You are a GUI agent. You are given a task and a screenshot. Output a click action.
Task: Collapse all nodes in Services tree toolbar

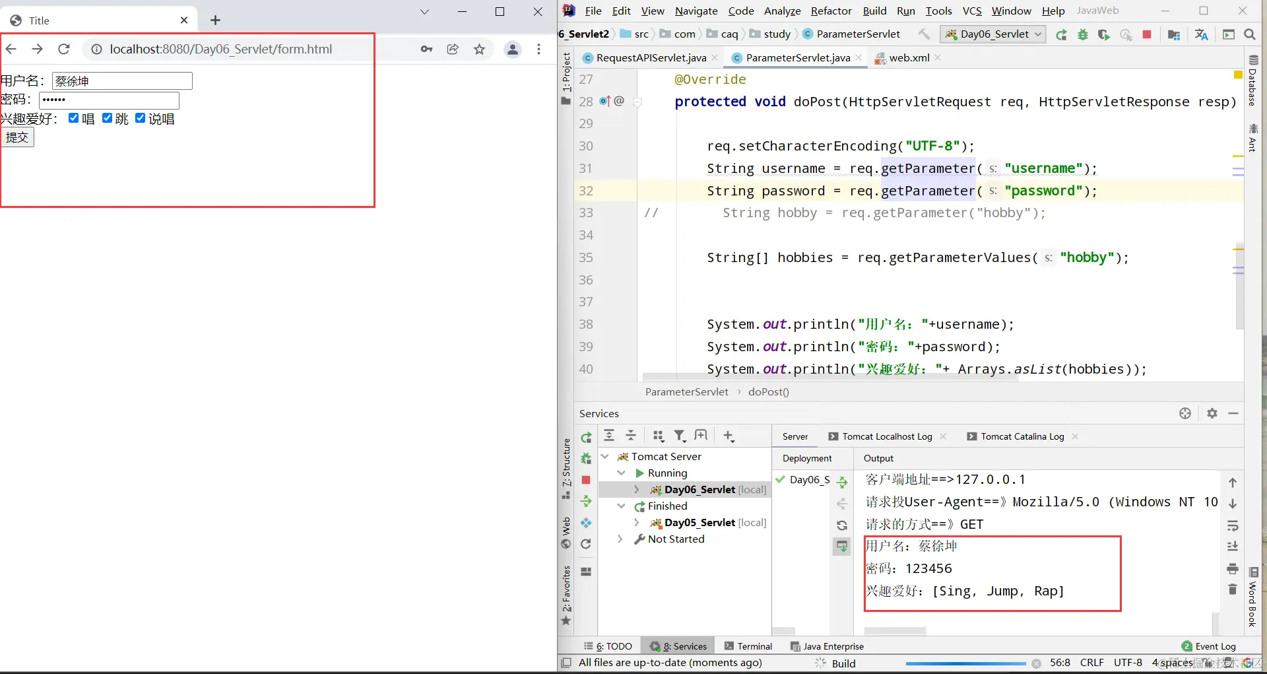(x=631, y=436)
